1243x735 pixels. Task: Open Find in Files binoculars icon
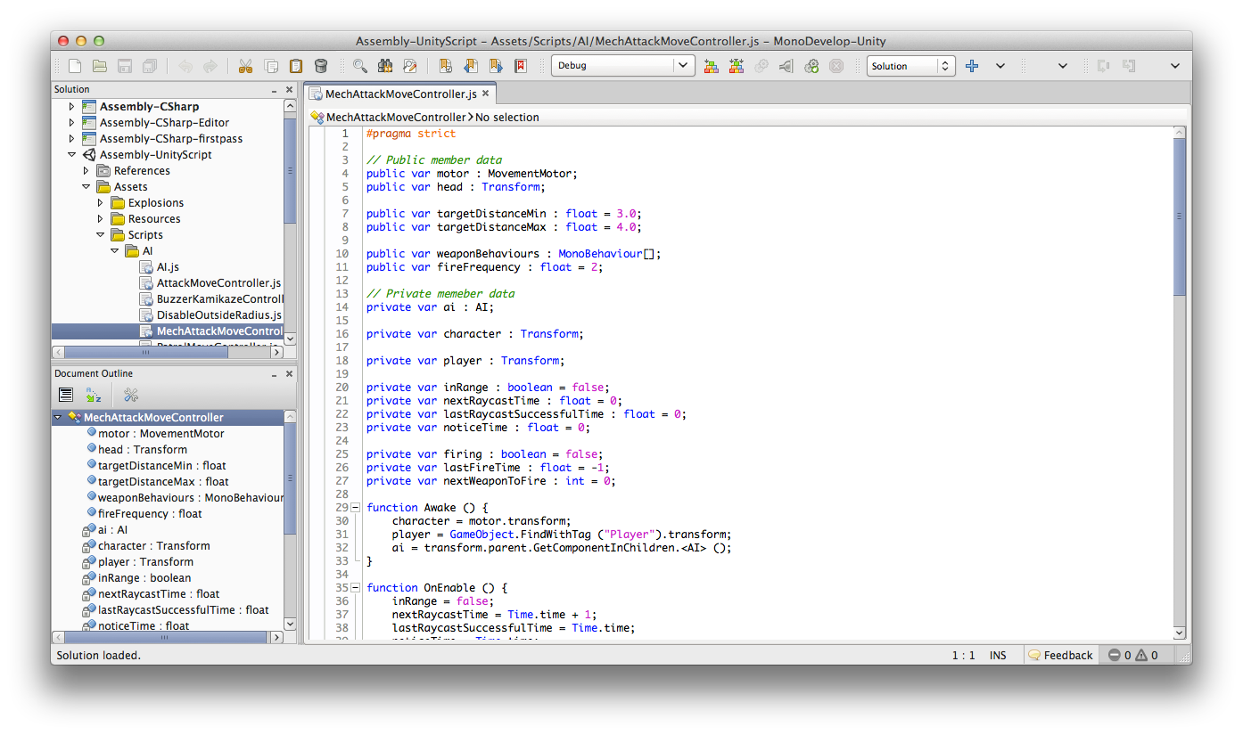(385, 66)
